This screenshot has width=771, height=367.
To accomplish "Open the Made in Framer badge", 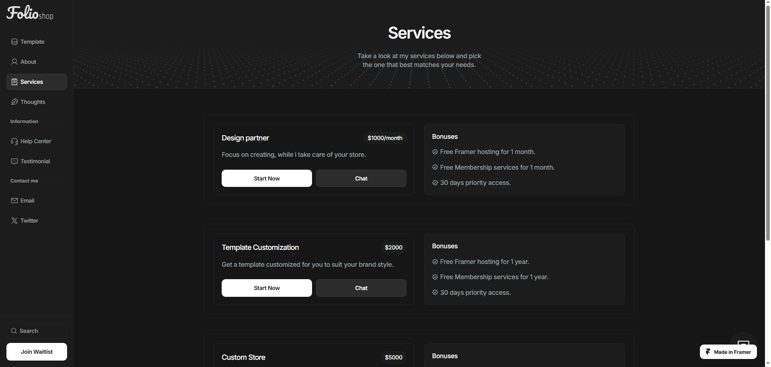I will click(728, 352).
